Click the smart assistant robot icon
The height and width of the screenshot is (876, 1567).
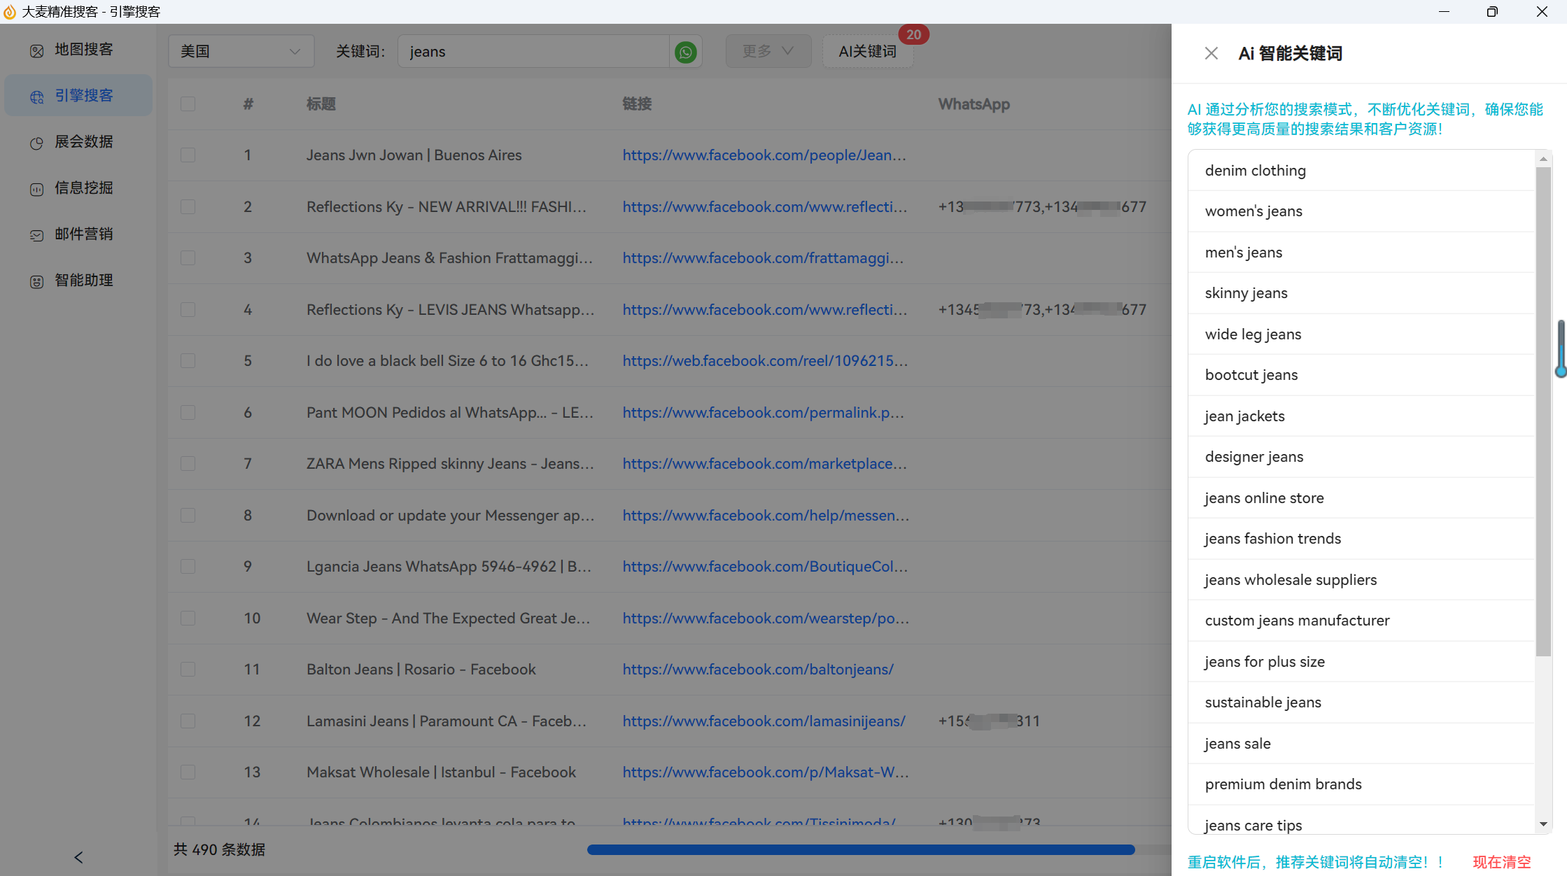[37, 281]
